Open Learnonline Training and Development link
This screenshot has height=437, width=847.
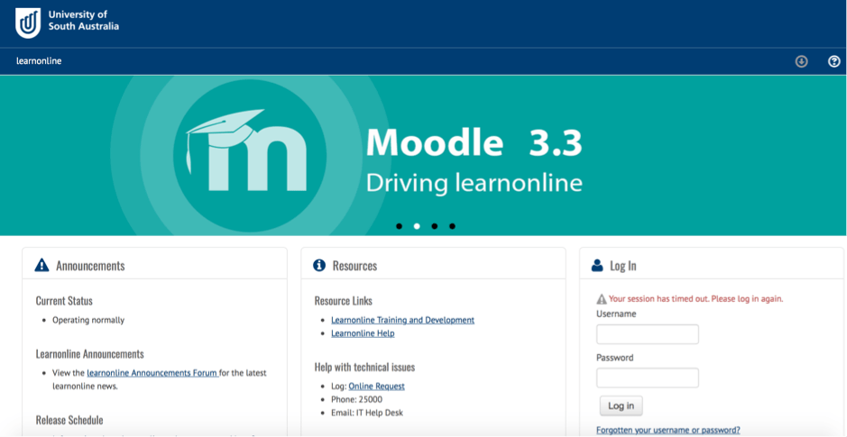coord(403,320)
